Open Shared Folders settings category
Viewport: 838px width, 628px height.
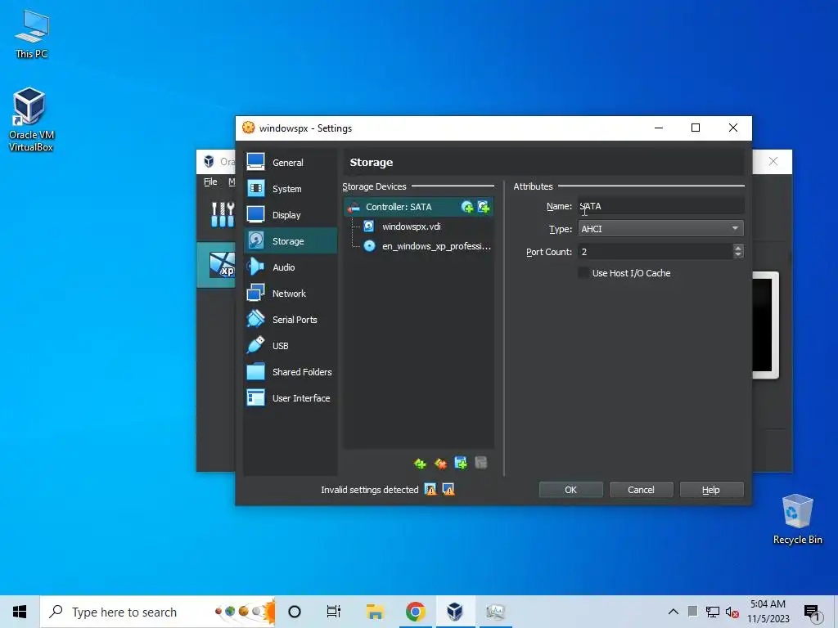(291, 372)
